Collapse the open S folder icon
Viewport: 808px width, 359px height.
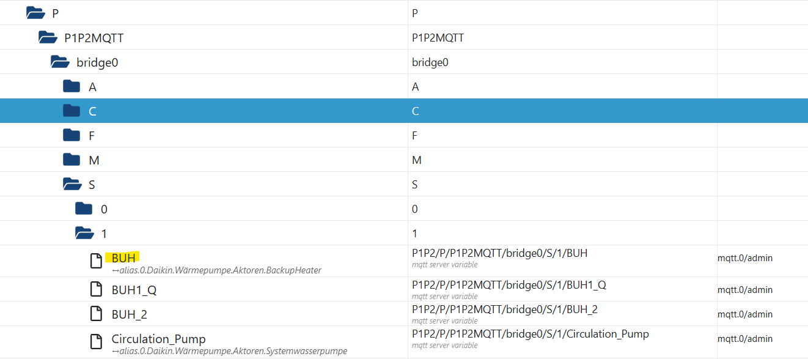(x=72, y=185)
